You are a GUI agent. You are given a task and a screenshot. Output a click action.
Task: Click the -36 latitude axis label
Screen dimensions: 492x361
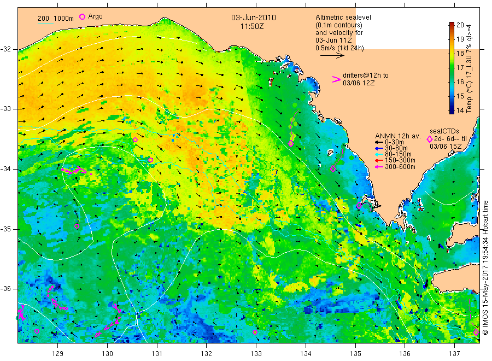pyautogui.click(x=5, y=288)
